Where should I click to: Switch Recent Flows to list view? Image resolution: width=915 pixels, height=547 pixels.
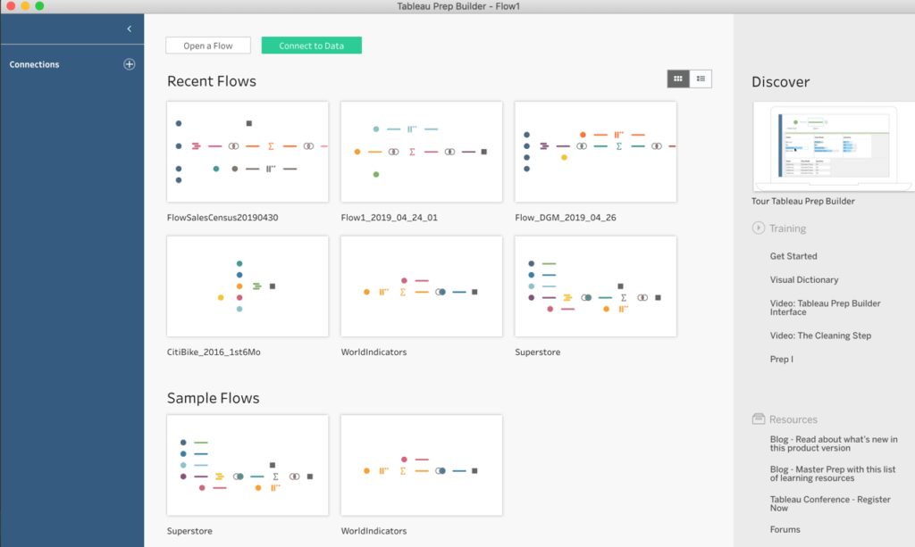701,79
